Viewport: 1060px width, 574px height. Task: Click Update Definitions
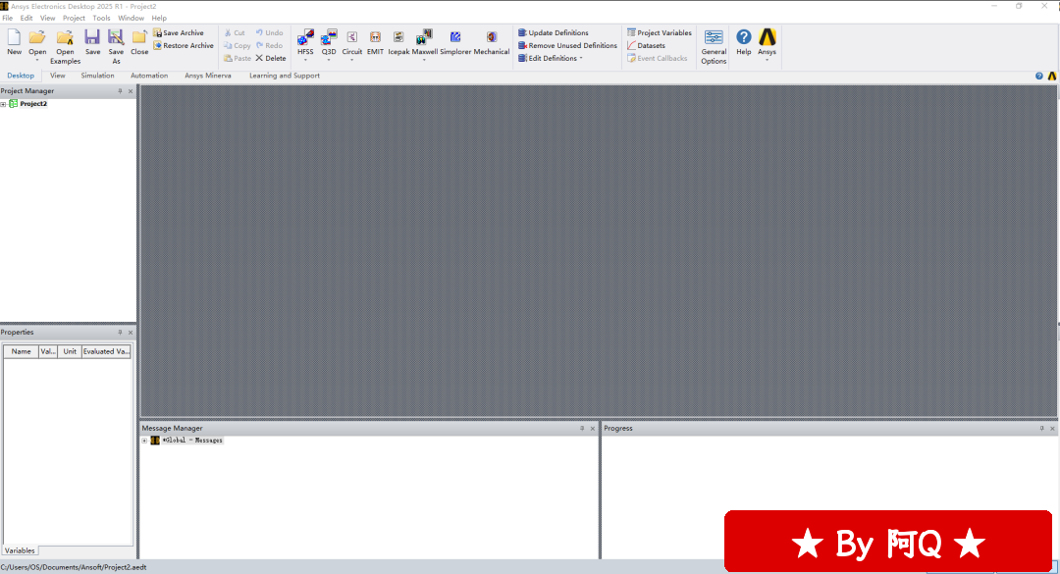click(553, 32)
